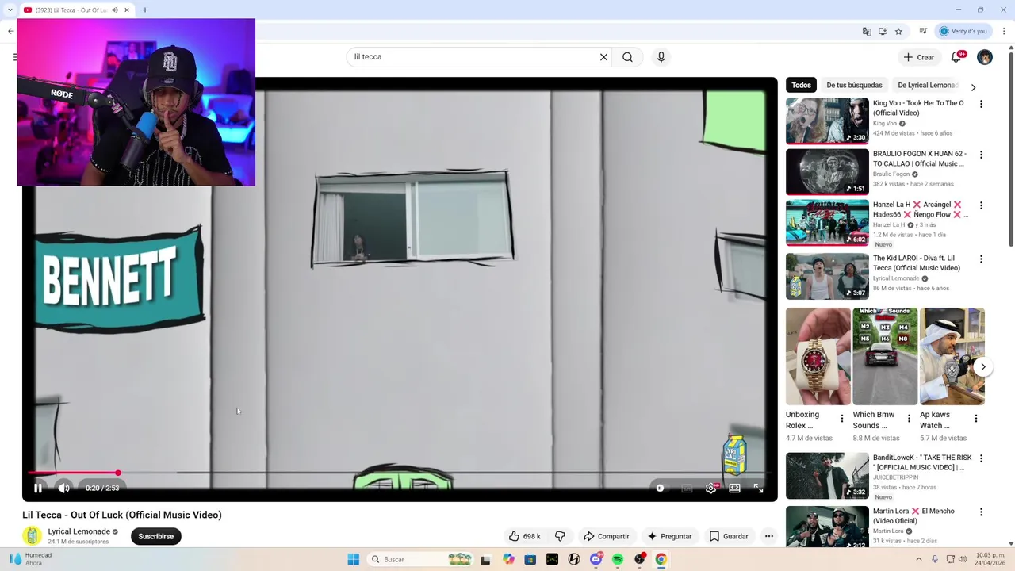Start voice search with the microphone icon
This screenshot has width=1015, height=571.
pos(661,57)
